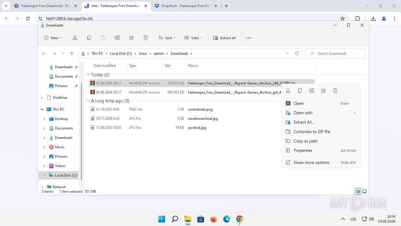Expand Local Disk (C:) in sidebar
The width and height of the screenshot is (401, 226).
(x=45, y=175)
